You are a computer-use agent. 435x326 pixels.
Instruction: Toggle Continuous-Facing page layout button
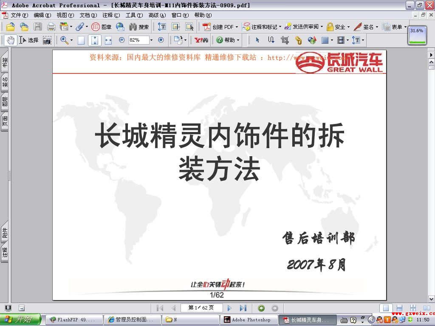413,308
